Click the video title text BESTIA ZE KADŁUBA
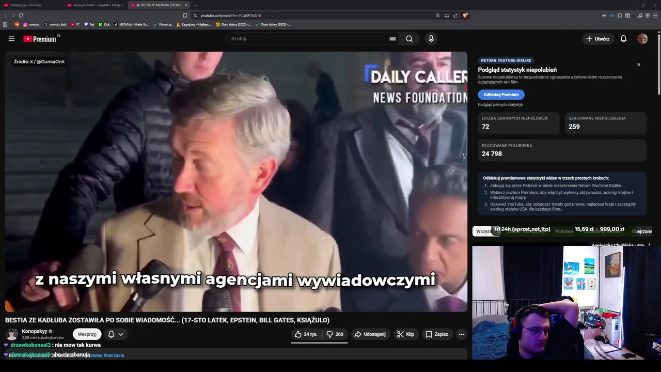 (x=167, y=320)
